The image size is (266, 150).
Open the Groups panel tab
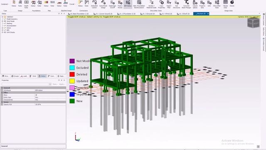point(15,76)
